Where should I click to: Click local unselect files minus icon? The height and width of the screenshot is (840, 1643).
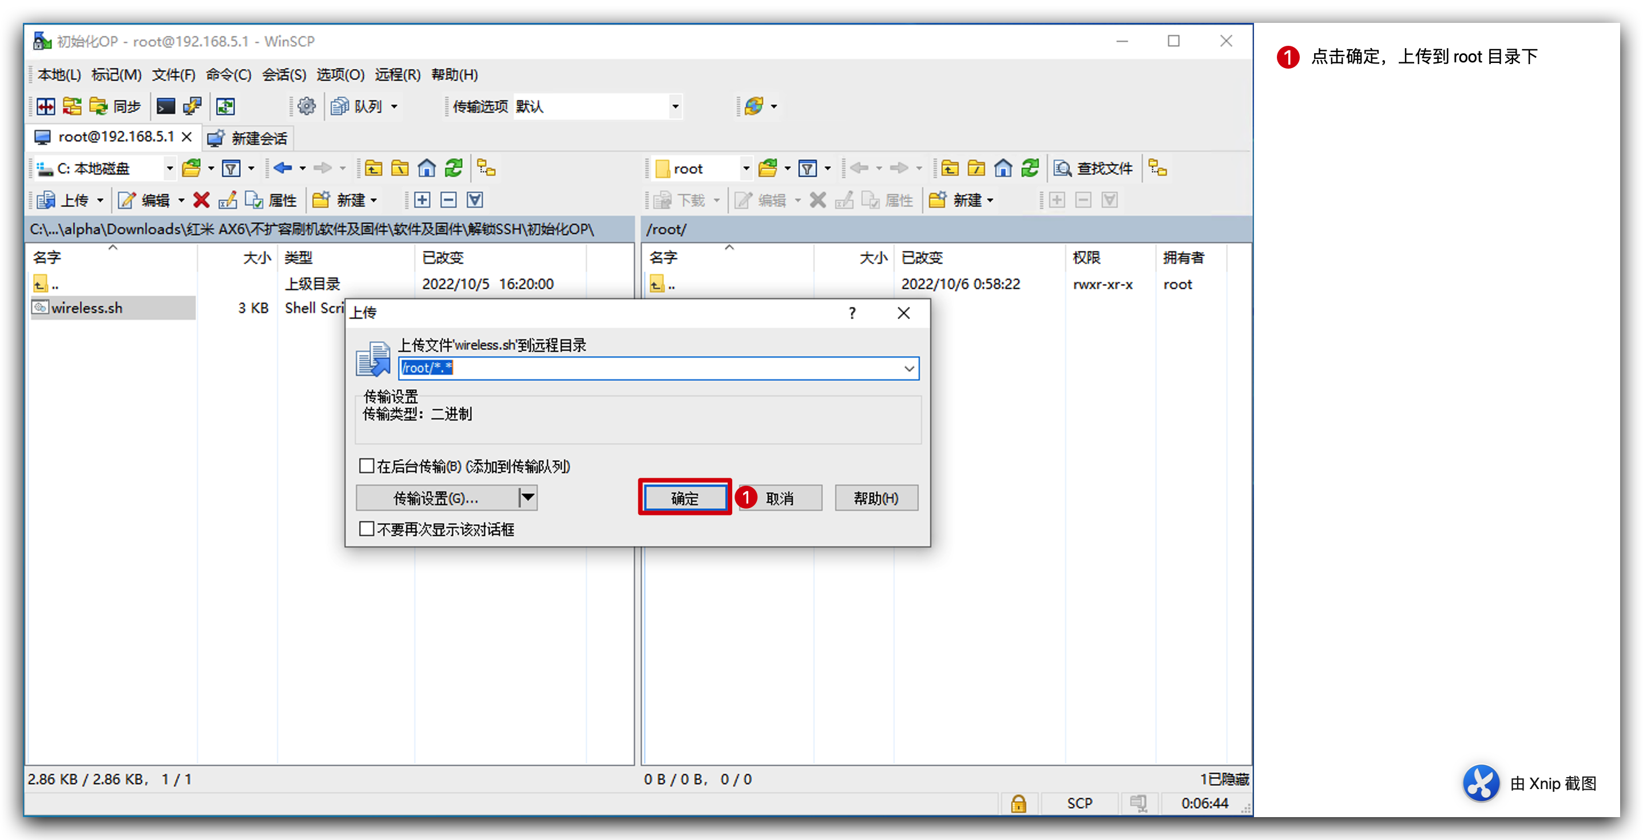(449, 200)
